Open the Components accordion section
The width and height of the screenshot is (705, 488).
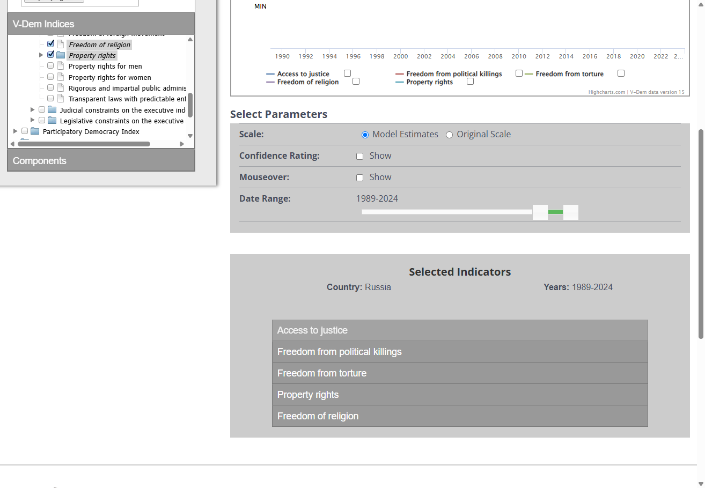point(101,160)
